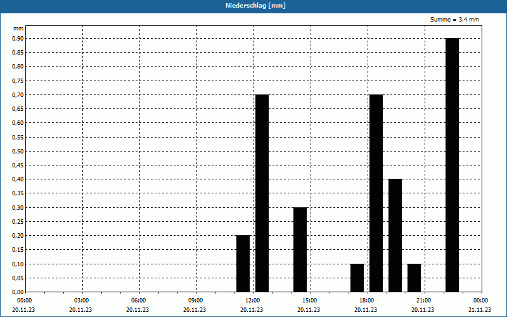507x317 pixels.
Task: Select the 20.11.23 date under 06:00
Action: (x=138, y=310)
